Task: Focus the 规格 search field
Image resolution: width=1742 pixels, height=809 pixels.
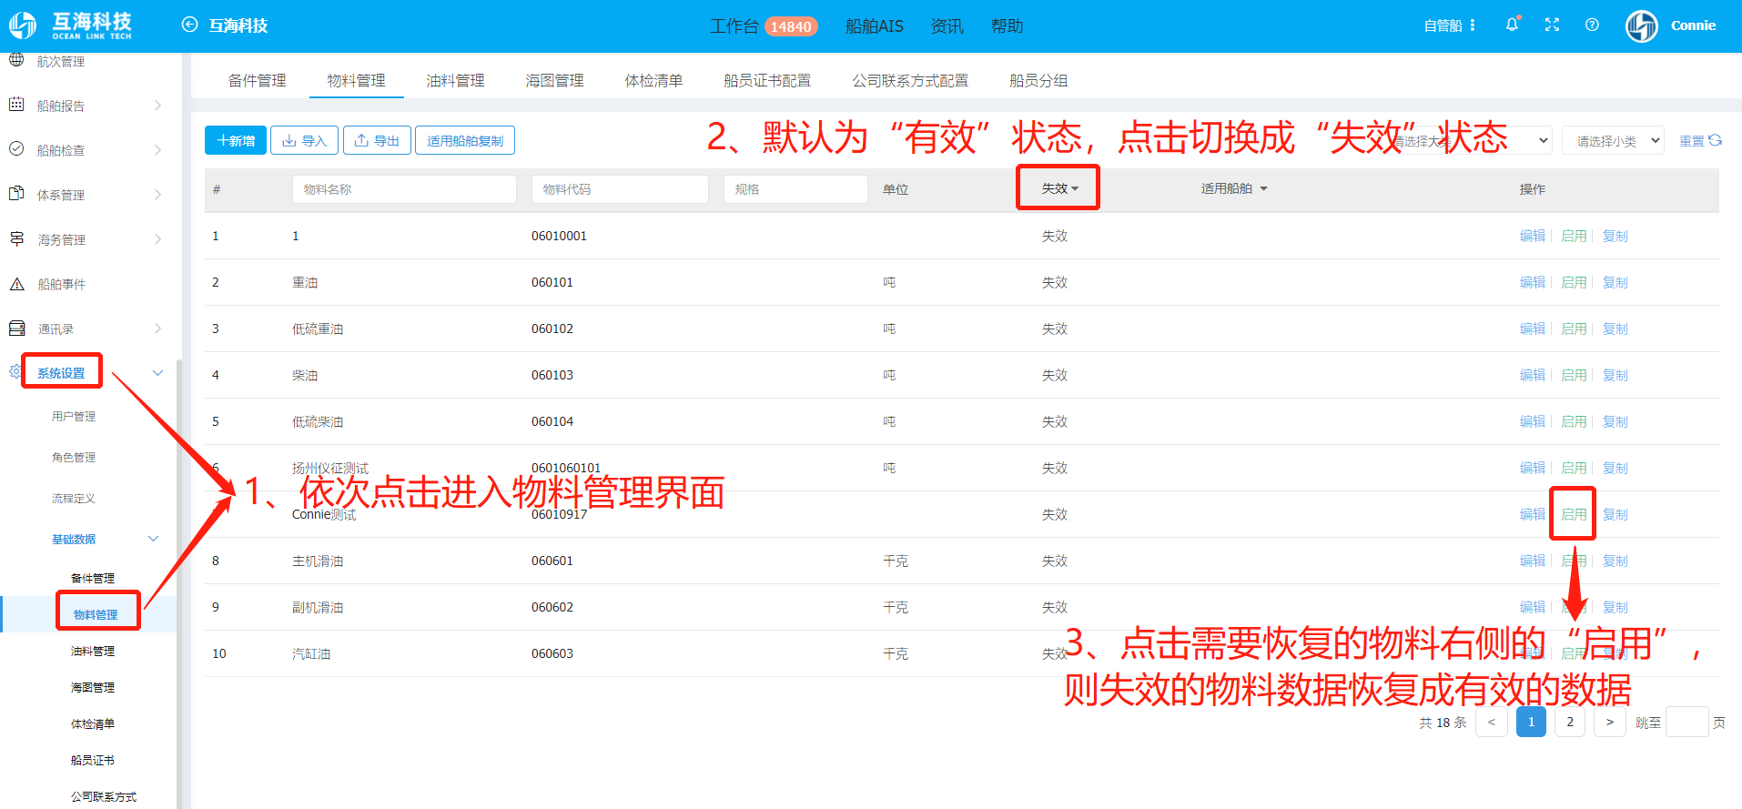Action: point(795,189)
